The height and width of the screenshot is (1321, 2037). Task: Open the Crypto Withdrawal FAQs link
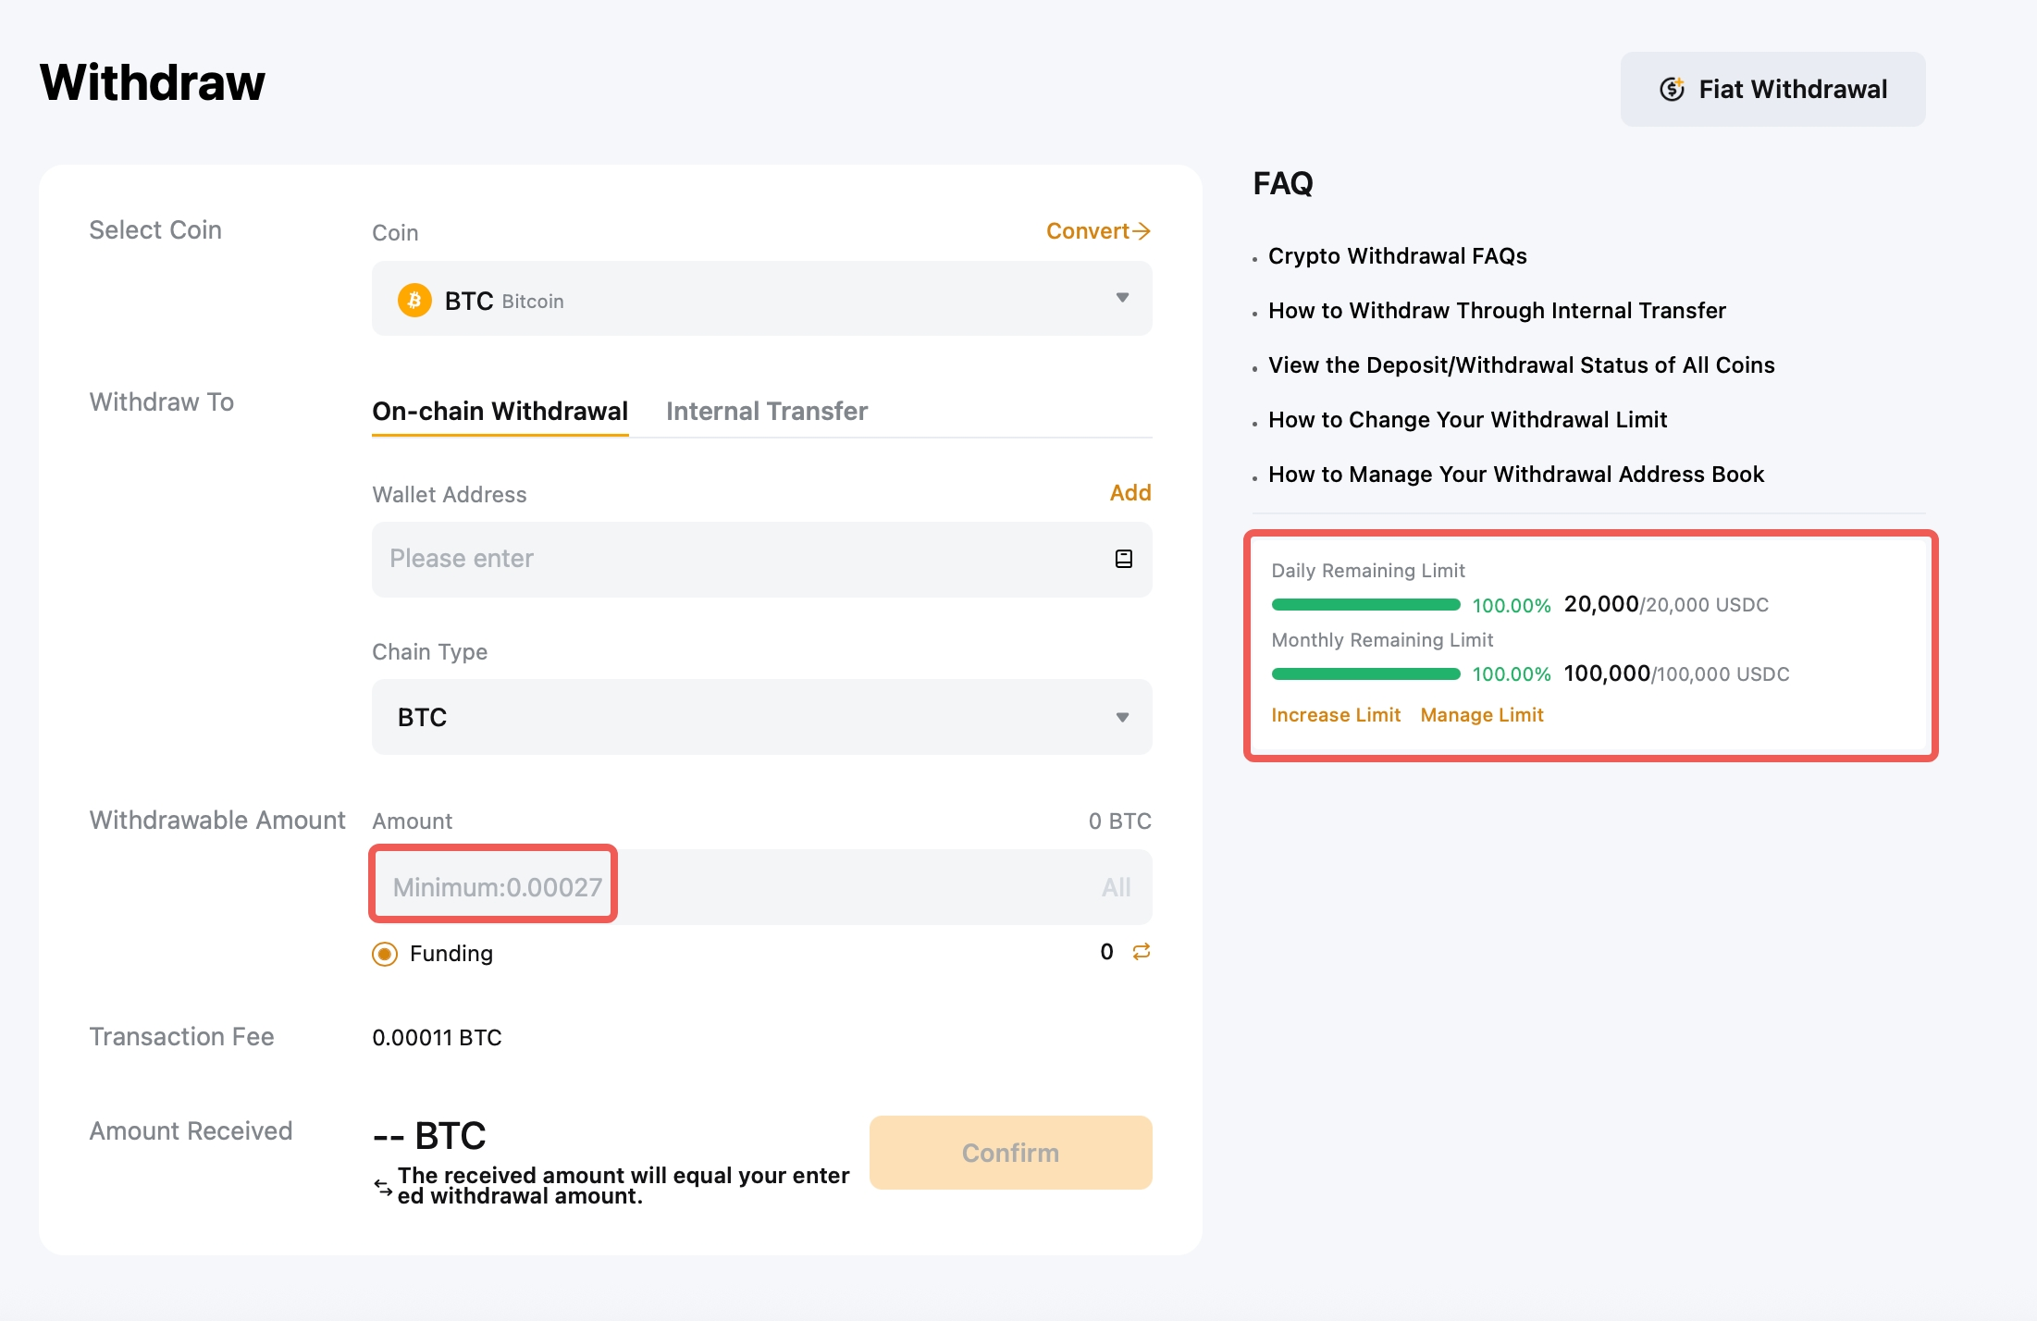tap(1397, 256)
